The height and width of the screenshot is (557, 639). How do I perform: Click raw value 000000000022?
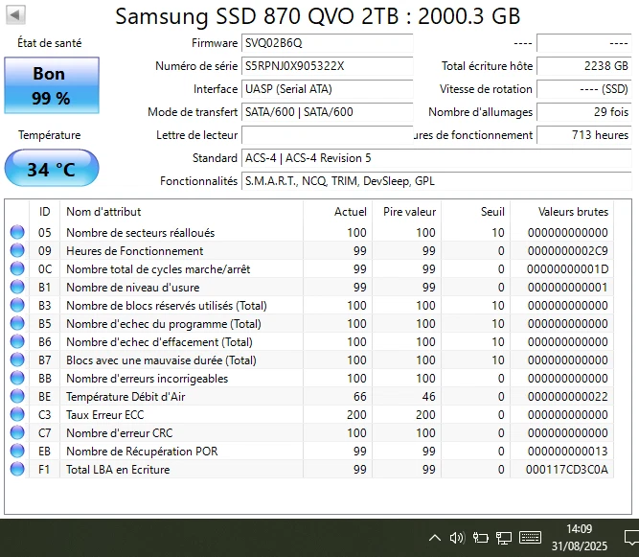pyautogui.click(x=568, y=397)
